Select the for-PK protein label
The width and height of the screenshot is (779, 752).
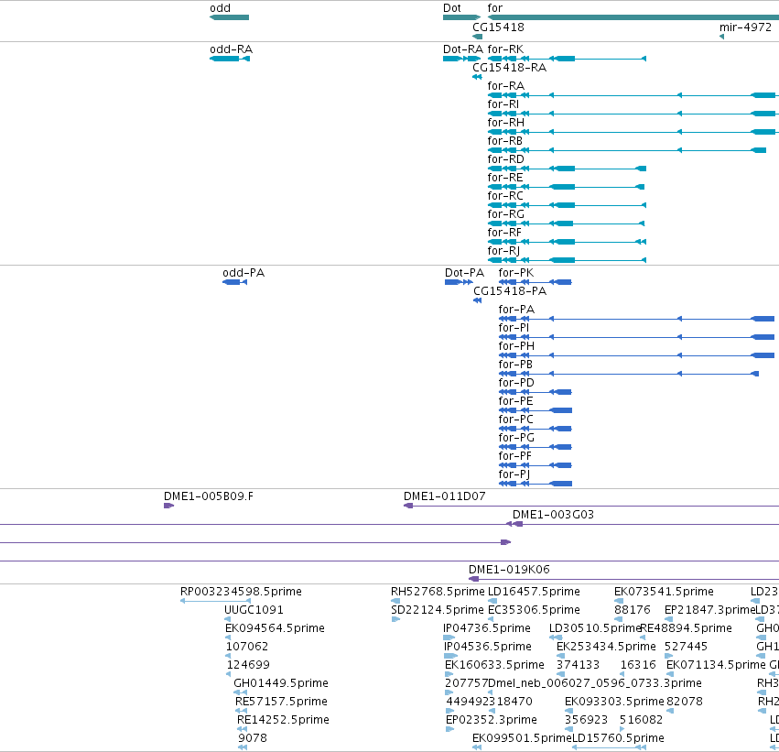pos(516,273)
